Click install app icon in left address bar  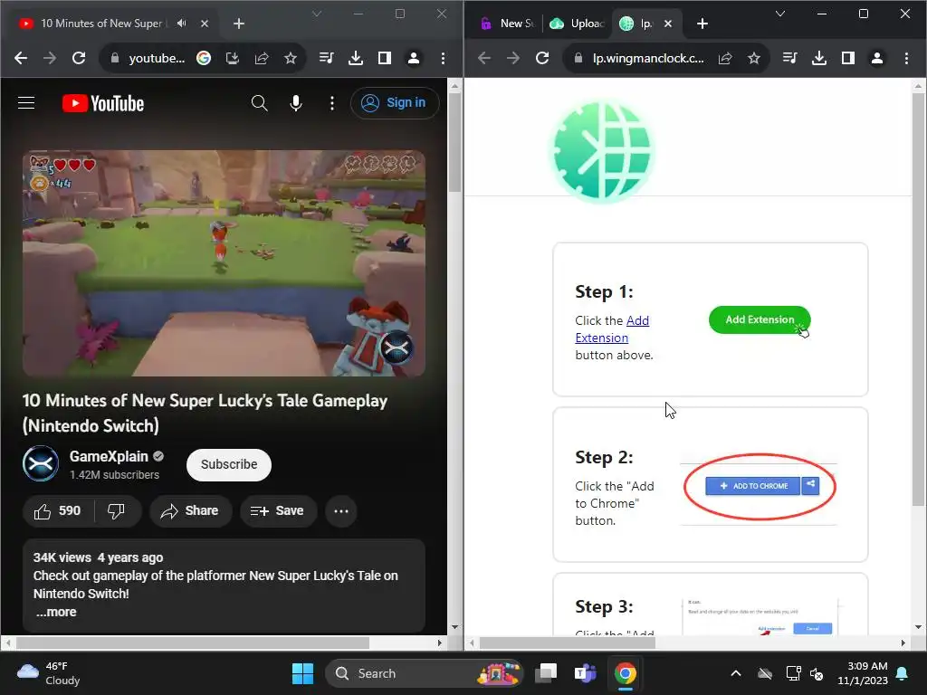(233, 58)
